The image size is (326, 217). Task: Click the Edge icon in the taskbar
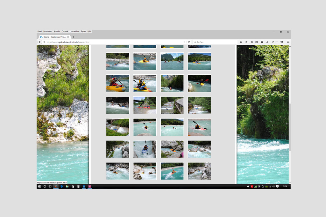click(62, 186)
